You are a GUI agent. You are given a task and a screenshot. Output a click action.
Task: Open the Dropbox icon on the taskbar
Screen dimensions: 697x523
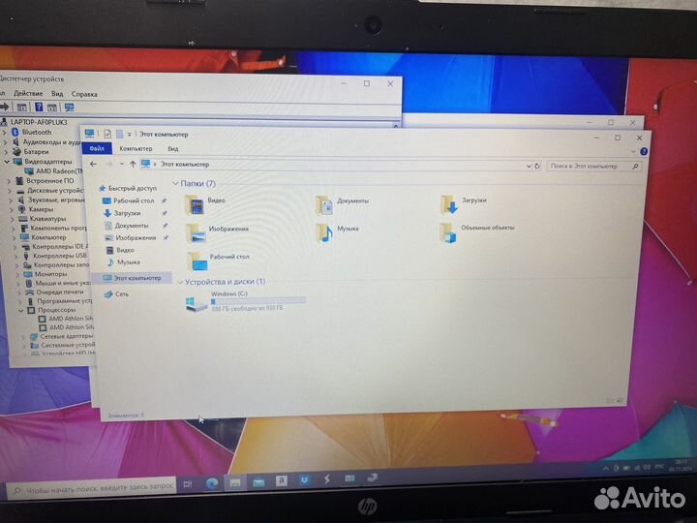click(x=305, y=480)
